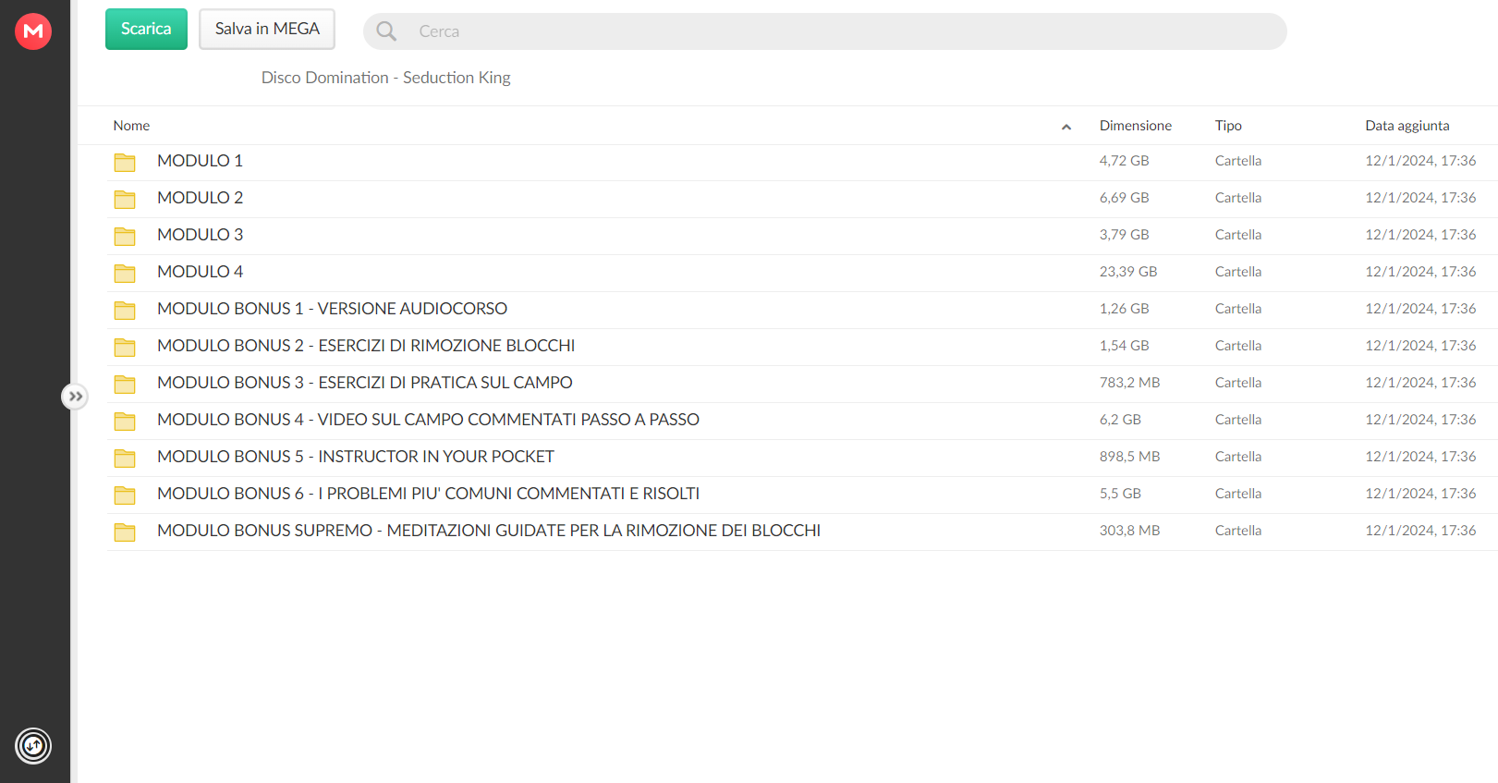The image size is (1498, 783).
Task: Select MODULO BONUS SUPREMO - MEDITAZIONI GUIDATE row name
Action: pyautogui.click(x=489, y=531)
